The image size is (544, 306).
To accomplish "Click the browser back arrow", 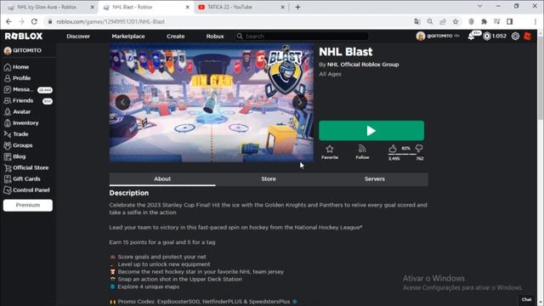I will tap(8, 21).
